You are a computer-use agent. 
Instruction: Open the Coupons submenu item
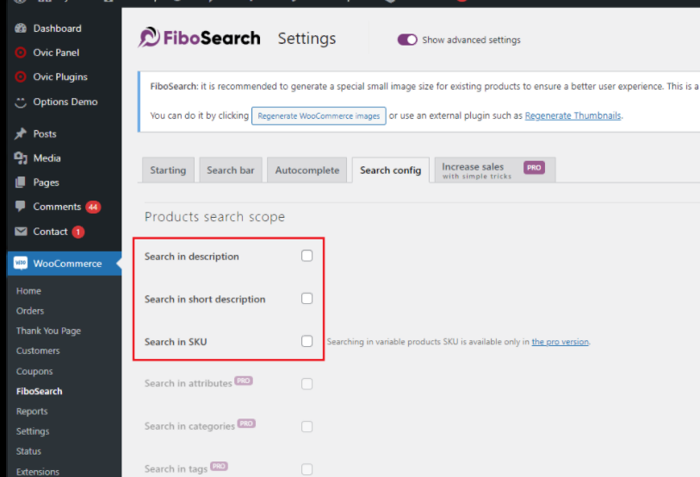pyautogui.click(x=34, y=371)
